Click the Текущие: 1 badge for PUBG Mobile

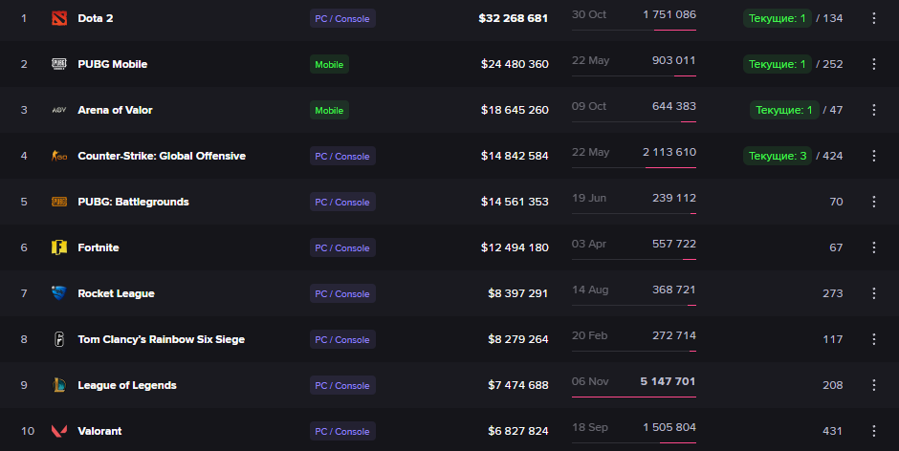pos(777,64)
